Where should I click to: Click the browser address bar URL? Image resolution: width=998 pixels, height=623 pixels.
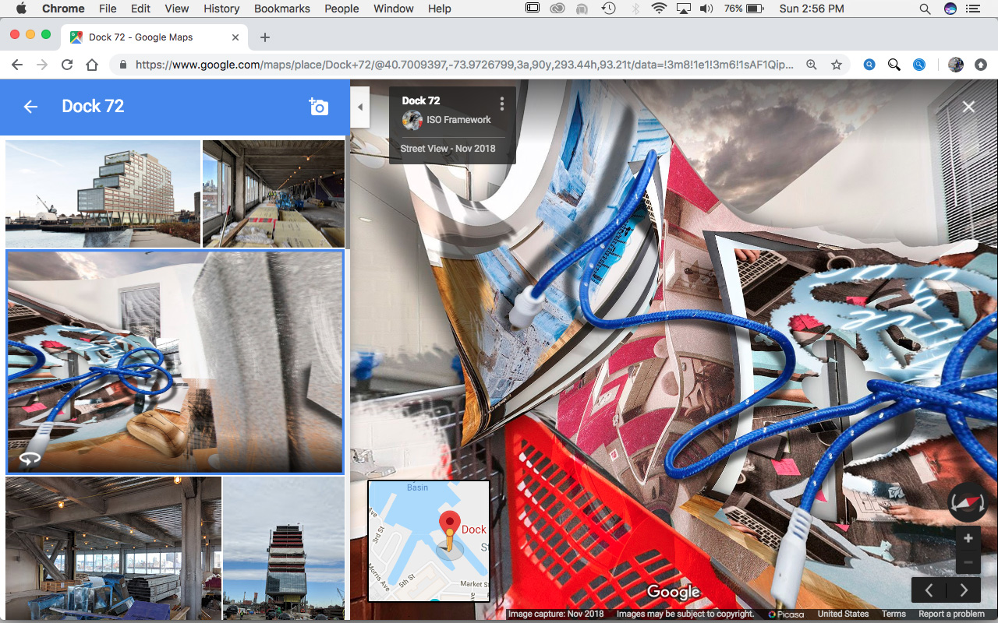460,65
